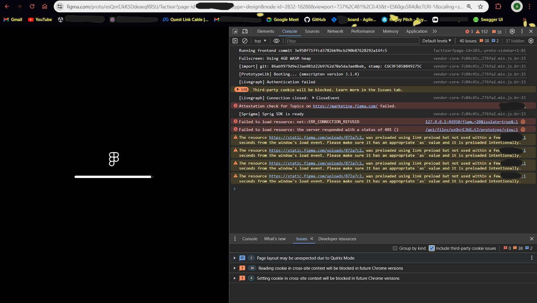
Task: Open the /api/files prototype/view source link
Action: [471, 130]
